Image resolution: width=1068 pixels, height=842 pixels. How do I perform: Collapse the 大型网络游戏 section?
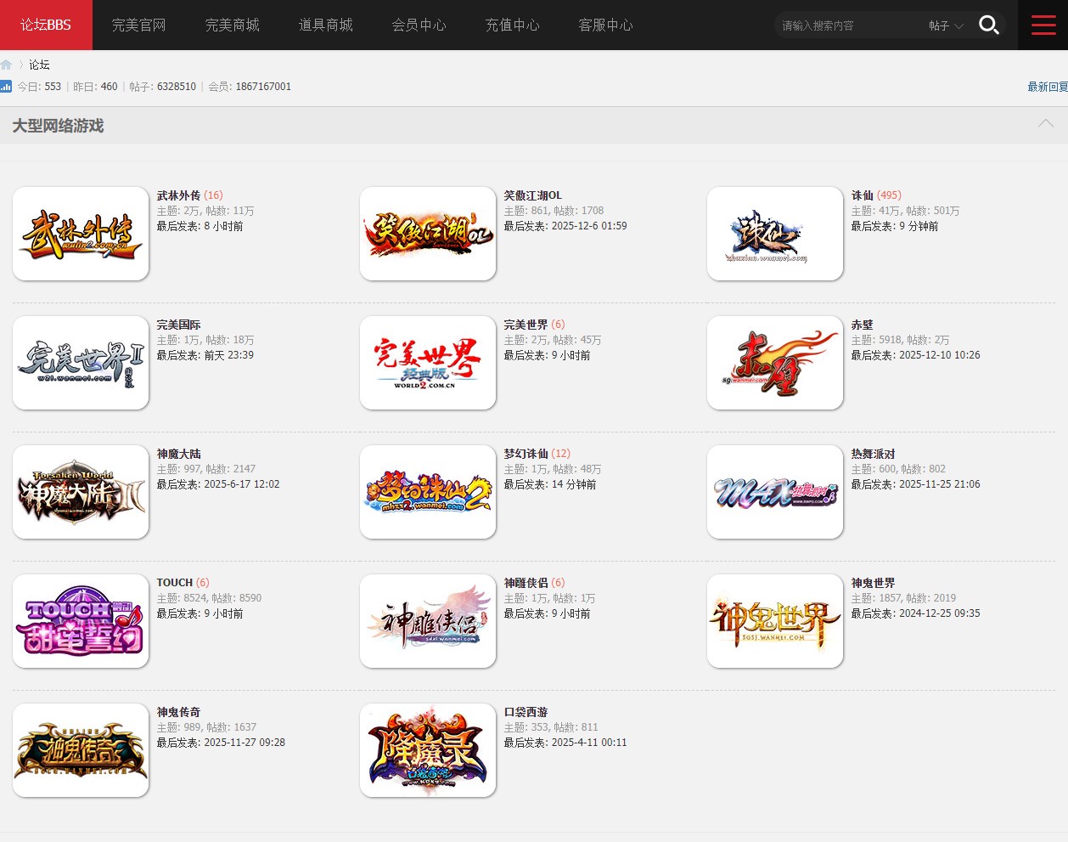pyautogui.click(x=1045, y=124)
